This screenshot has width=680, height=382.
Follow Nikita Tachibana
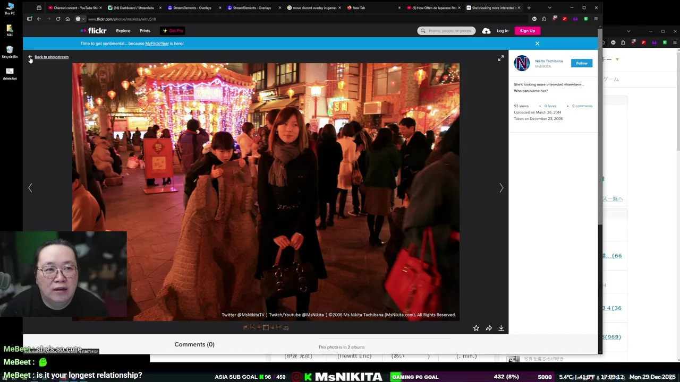point(582,63)
